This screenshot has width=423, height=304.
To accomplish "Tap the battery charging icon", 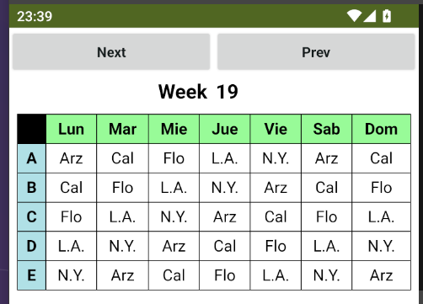I will tap(387, 16).
